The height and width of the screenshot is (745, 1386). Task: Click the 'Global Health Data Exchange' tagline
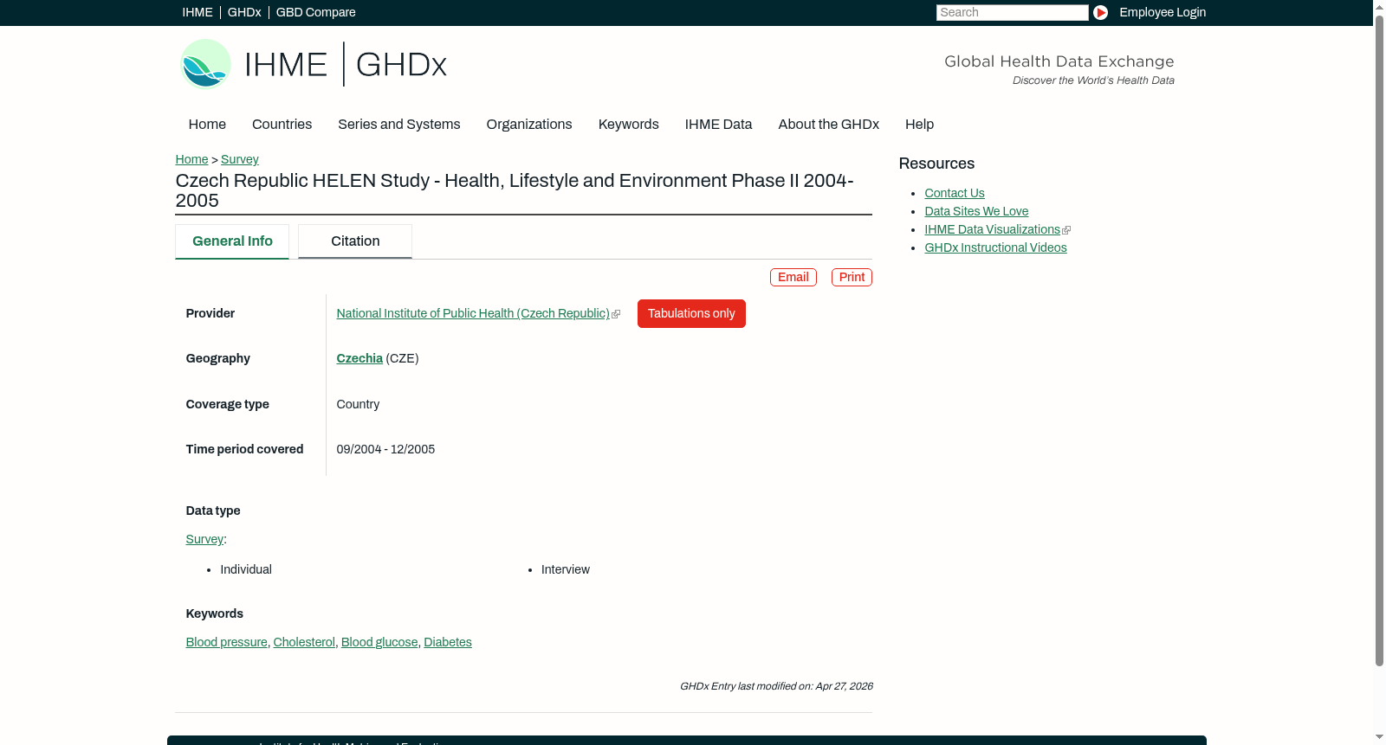click(x=1059, y=61)
